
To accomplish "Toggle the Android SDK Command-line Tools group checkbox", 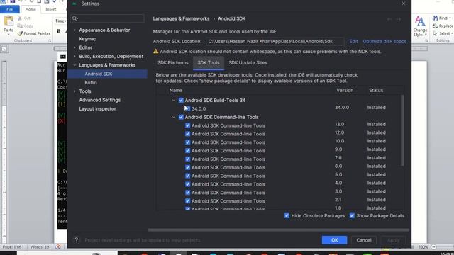I will [x=181, y=117].
